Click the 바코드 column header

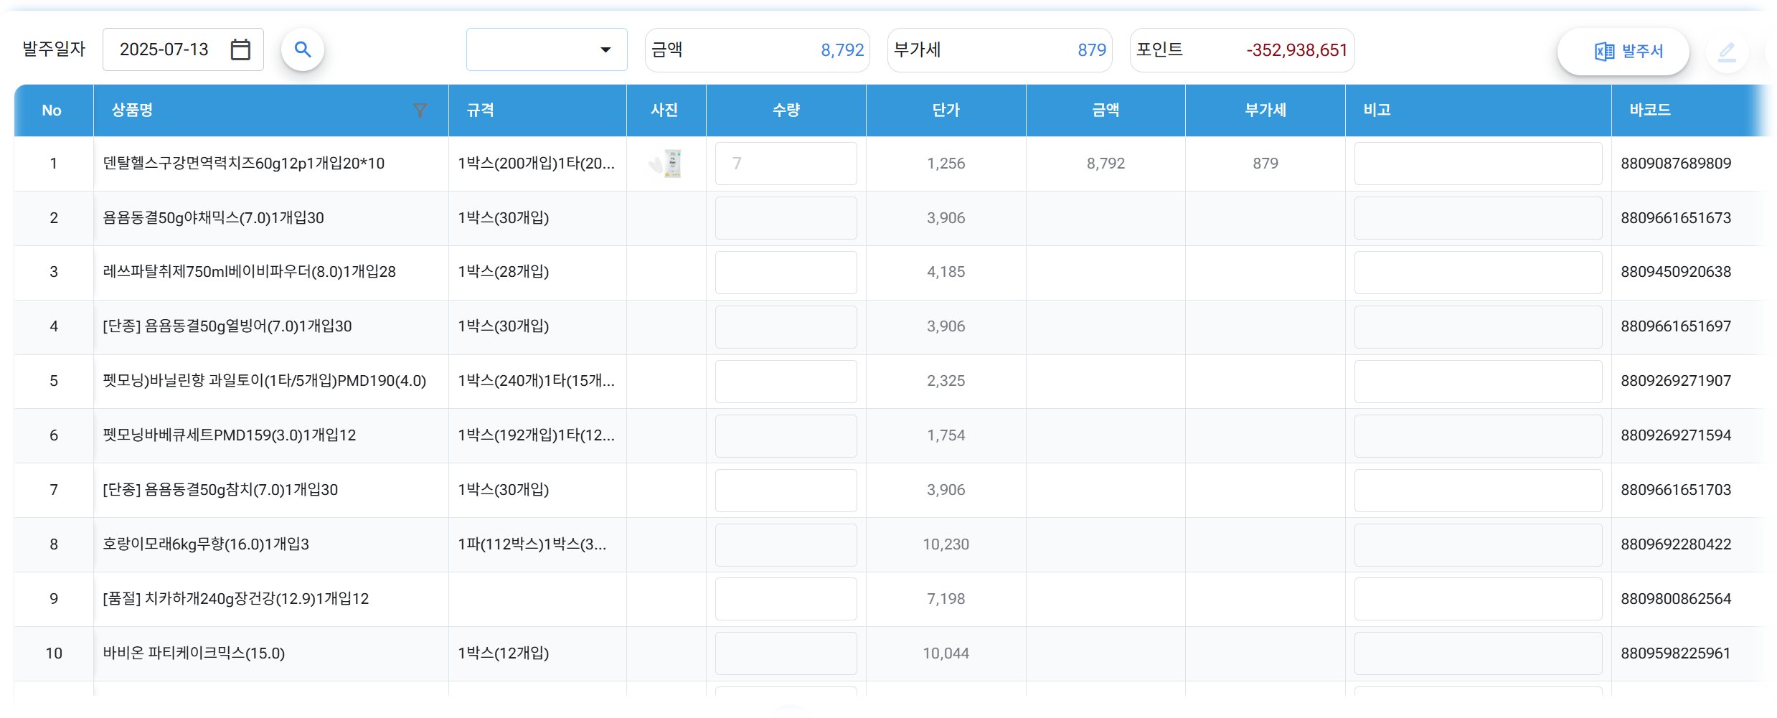[1650, 110]
